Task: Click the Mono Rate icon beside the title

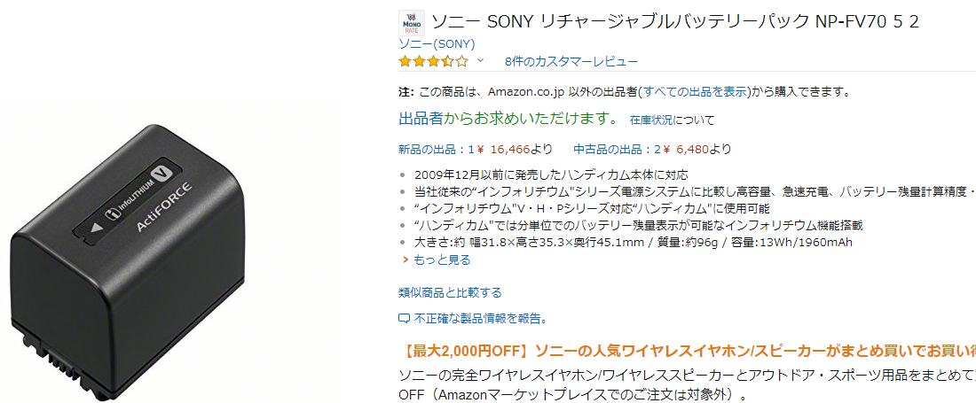Action: pyautogui.click(x=412, y=23)
